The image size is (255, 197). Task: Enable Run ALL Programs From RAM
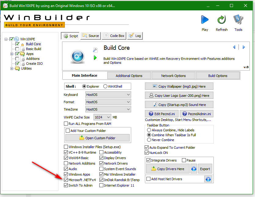tap(66, 124)
